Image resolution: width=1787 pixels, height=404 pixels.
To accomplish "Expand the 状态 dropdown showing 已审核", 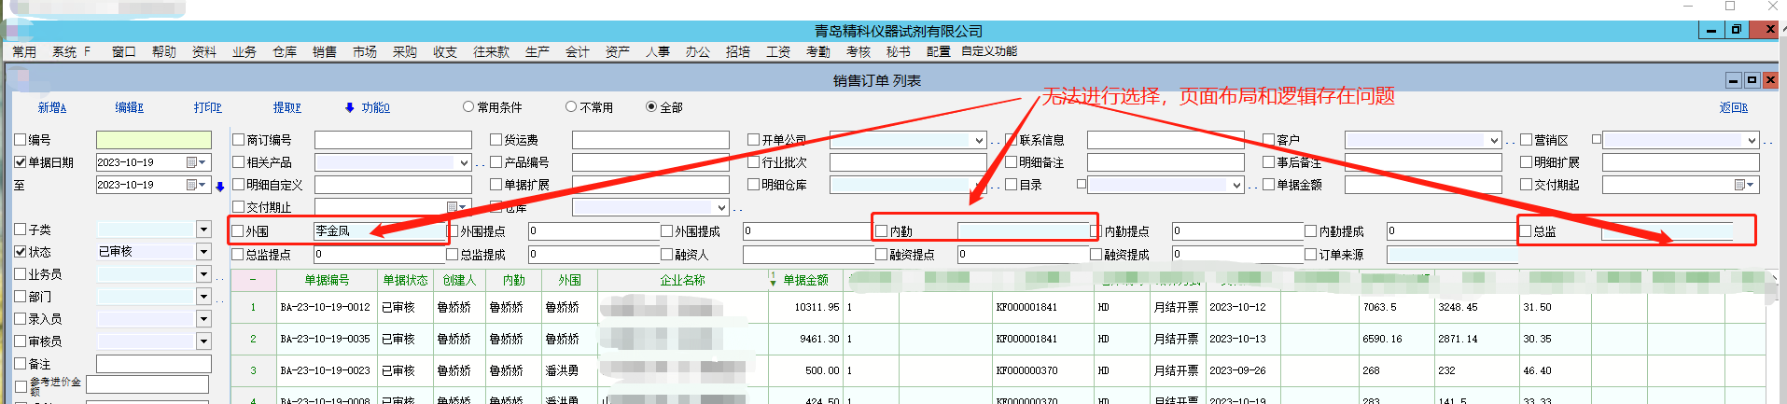I will (203, 252).
